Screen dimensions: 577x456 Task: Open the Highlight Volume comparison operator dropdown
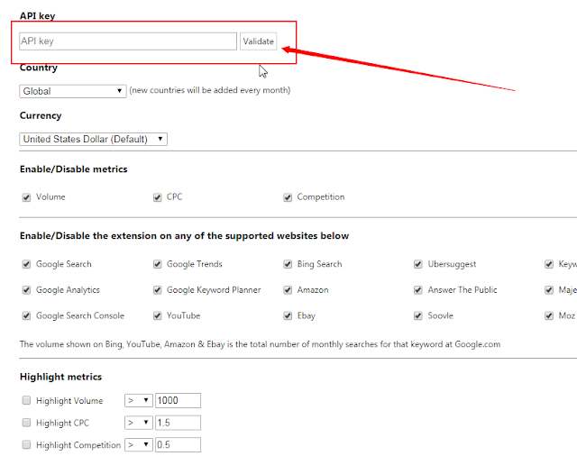(x=138, y=400)
